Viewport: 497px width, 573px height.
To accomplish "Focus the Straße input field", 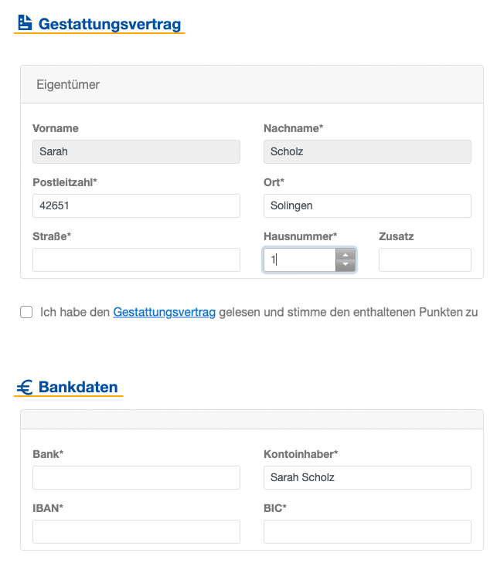I will 136,259.
